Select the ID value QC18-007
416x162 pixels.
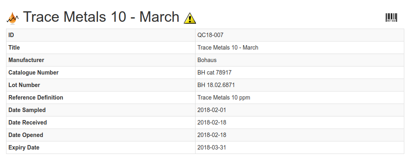tap(210, 35)
